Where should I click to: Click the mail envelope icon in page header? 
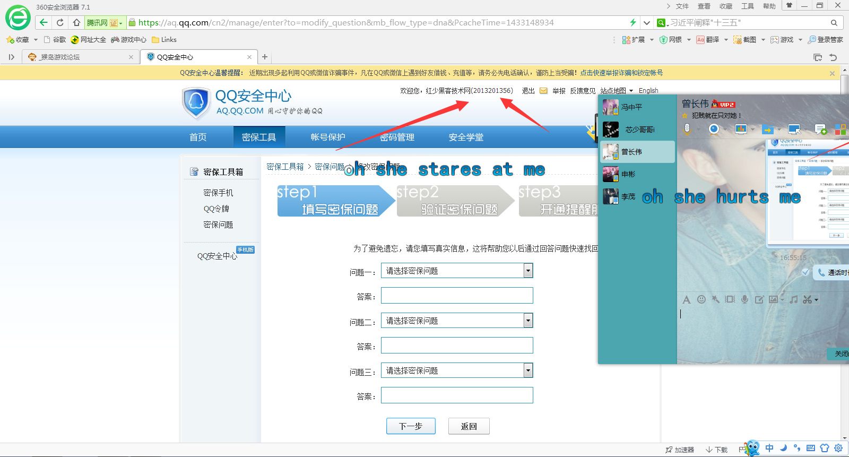point(543,91)
